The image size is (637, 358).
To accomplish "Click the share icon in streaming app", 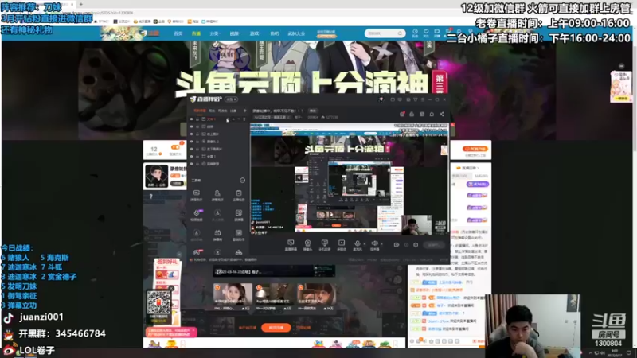I will pyautogui.click(x=442, y=114).
